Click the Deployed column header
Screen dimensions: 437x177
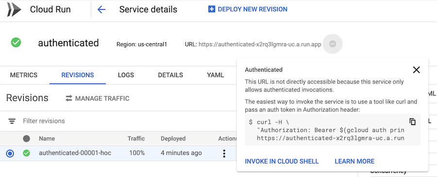(173, 139)
